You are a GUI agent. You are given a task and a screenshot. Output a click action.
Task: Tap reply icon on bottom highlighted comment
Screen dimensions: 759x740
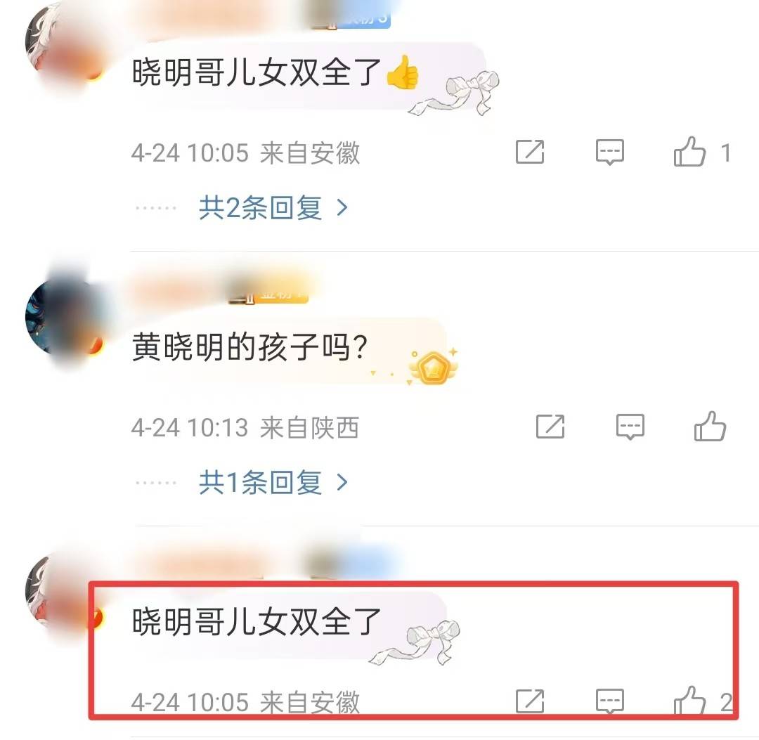(x=609, y=701)
